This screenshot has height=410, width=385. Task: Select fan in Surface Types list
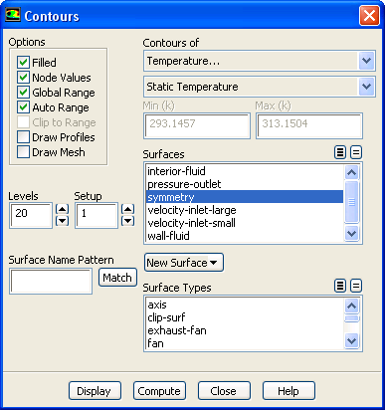[245, 343]
